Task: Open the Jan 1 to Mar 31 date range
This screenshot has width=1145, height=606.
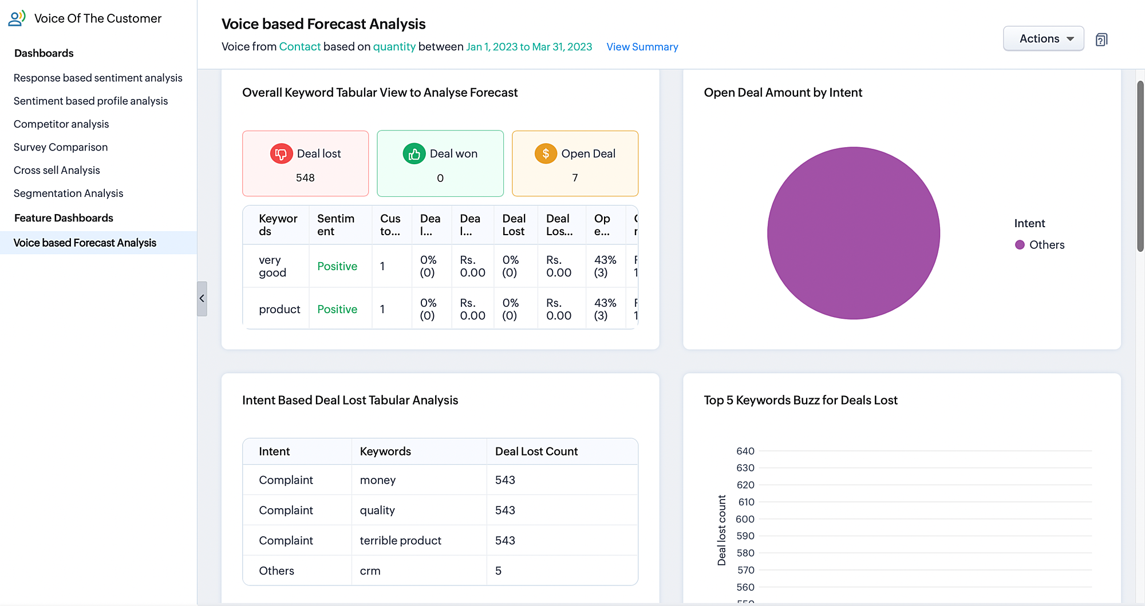Action: [529, 46]
